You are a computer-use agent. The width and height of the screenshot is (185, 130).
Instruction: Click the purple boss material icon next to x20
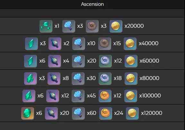pyautogui.click(x=51, y=113)
